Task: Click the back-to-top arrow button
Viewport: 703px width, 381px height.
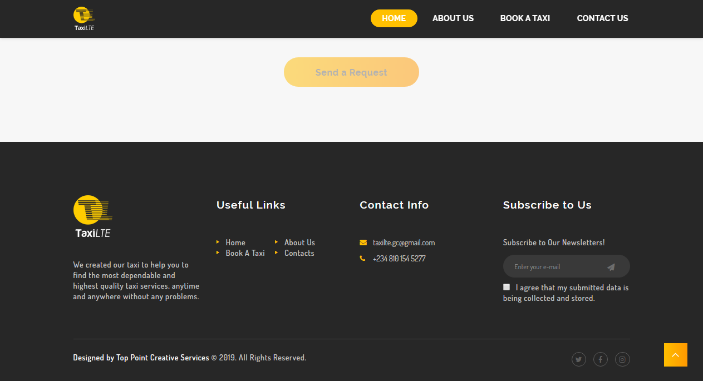Action: [x=676, y=355]
